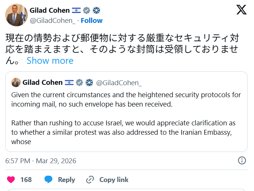
Task: Click the Copy link chain icon
Action: (90, 180)
